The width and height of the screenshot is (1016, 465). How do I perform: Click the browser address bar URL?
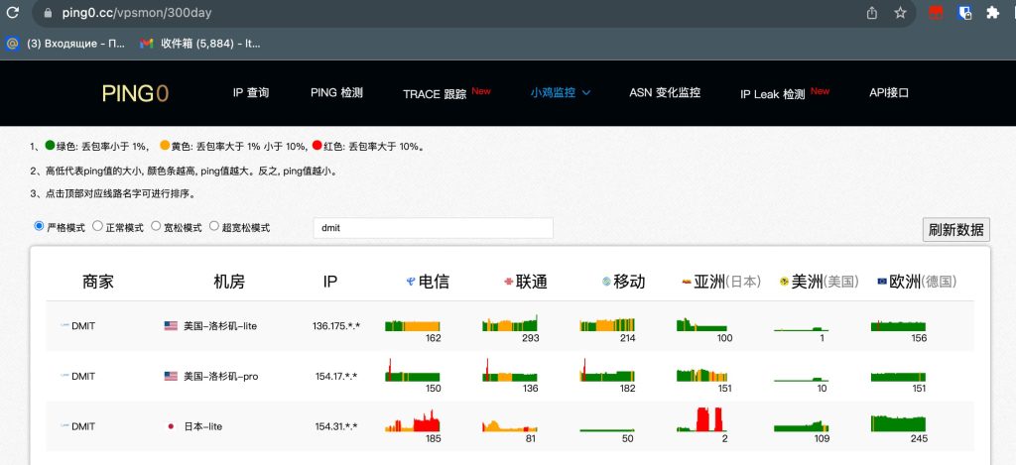point(137,12)
